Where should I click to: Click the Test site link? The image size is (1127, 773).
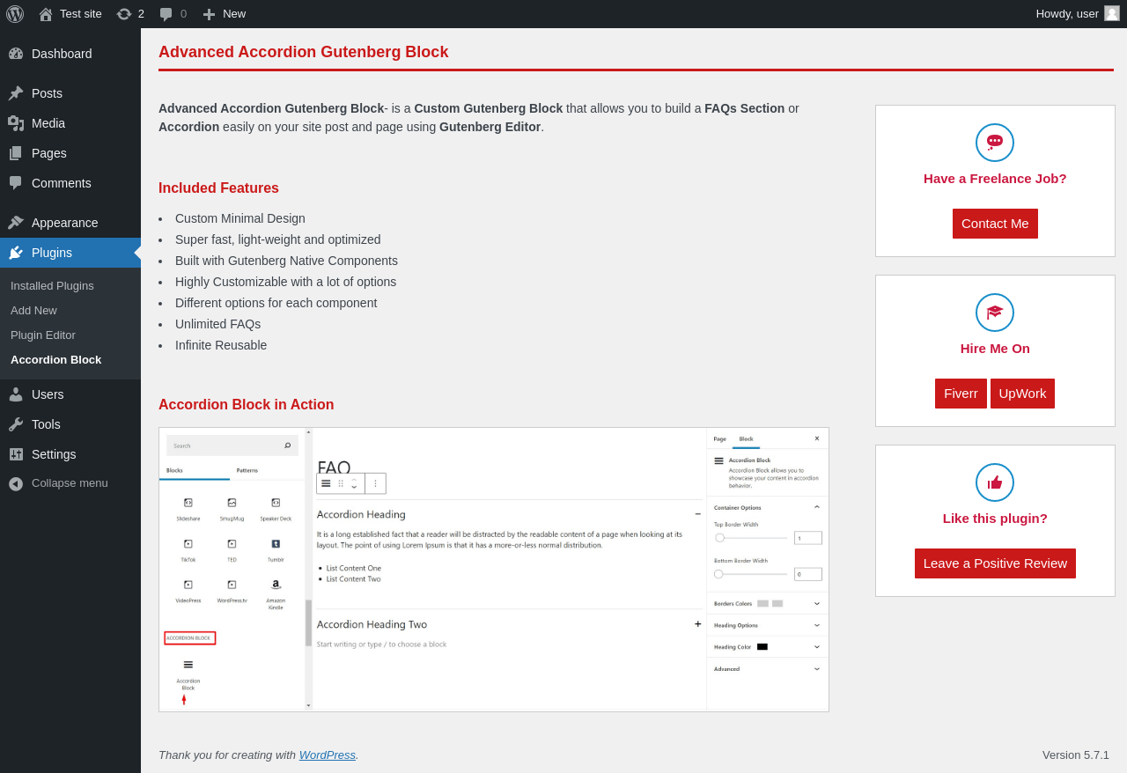pyautogui.click(x=81, y=14)
